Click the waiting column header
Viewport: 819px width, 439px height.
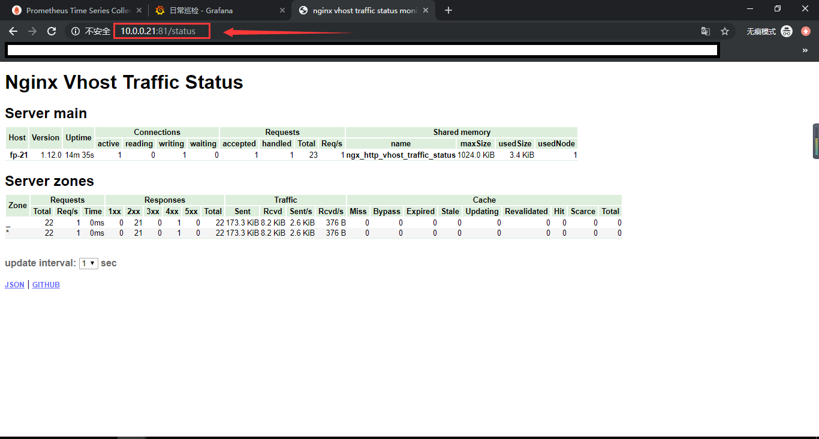pos(203,143)
